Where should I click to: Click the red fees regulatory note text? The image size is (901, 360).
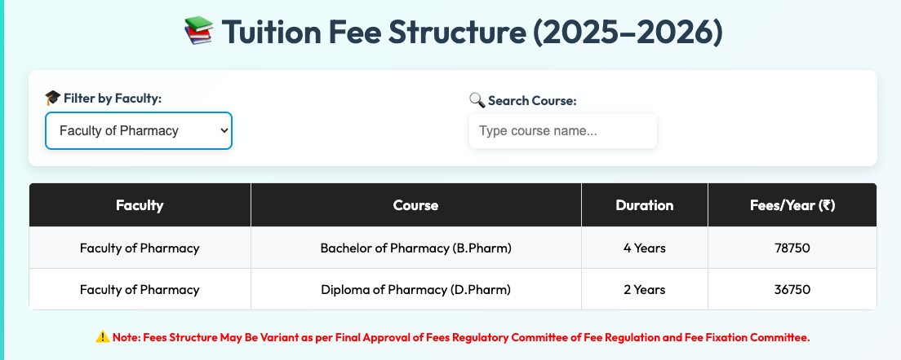tap(461, 338)
